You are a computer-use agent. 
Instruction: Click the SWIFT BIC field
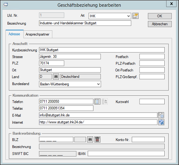coord(58,154)
